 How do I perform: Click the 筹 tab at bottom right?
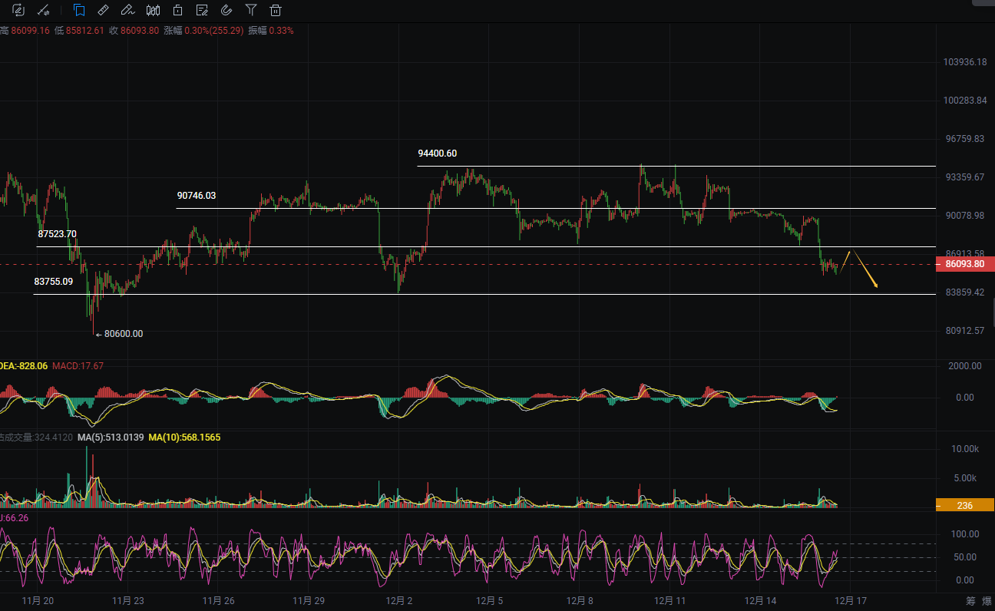(970, 601)
